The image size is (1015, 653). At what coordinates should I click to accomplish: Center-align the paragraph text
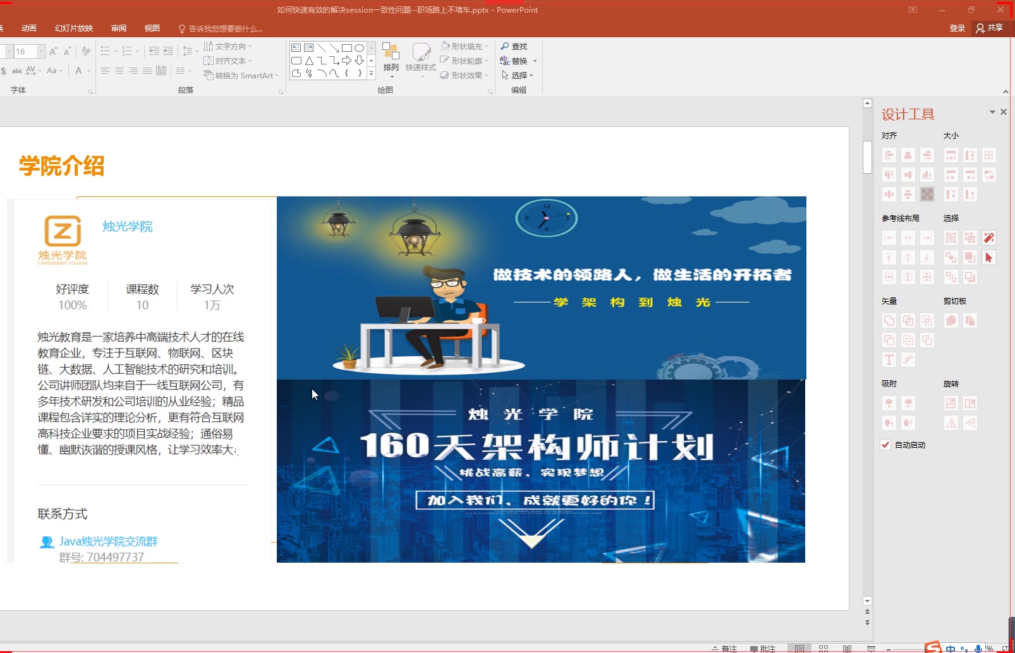[x=119, y=71]
